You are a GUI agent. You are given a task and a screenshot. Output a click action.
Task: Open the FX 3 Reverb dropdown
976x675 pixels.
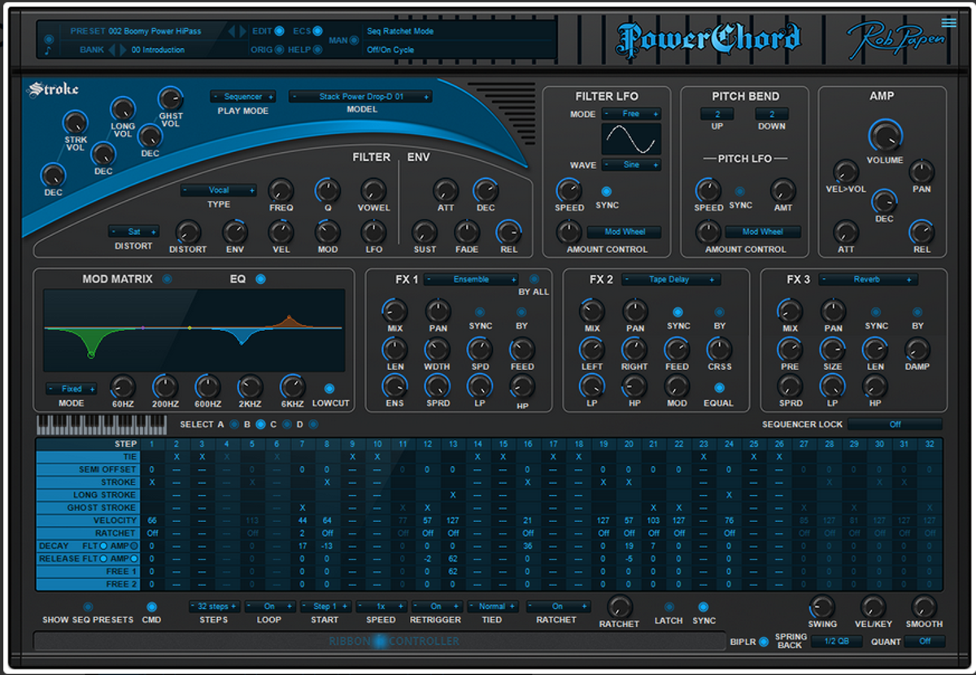click(x=867, y=279)
